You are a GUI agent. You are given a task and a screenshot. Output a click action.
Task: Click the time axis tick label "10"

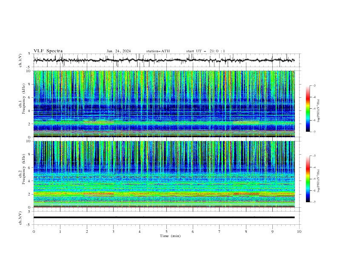[299, 232]
